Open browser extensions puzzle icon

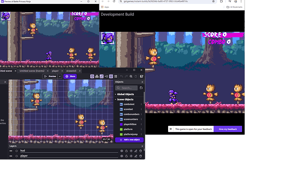point(221,1)
